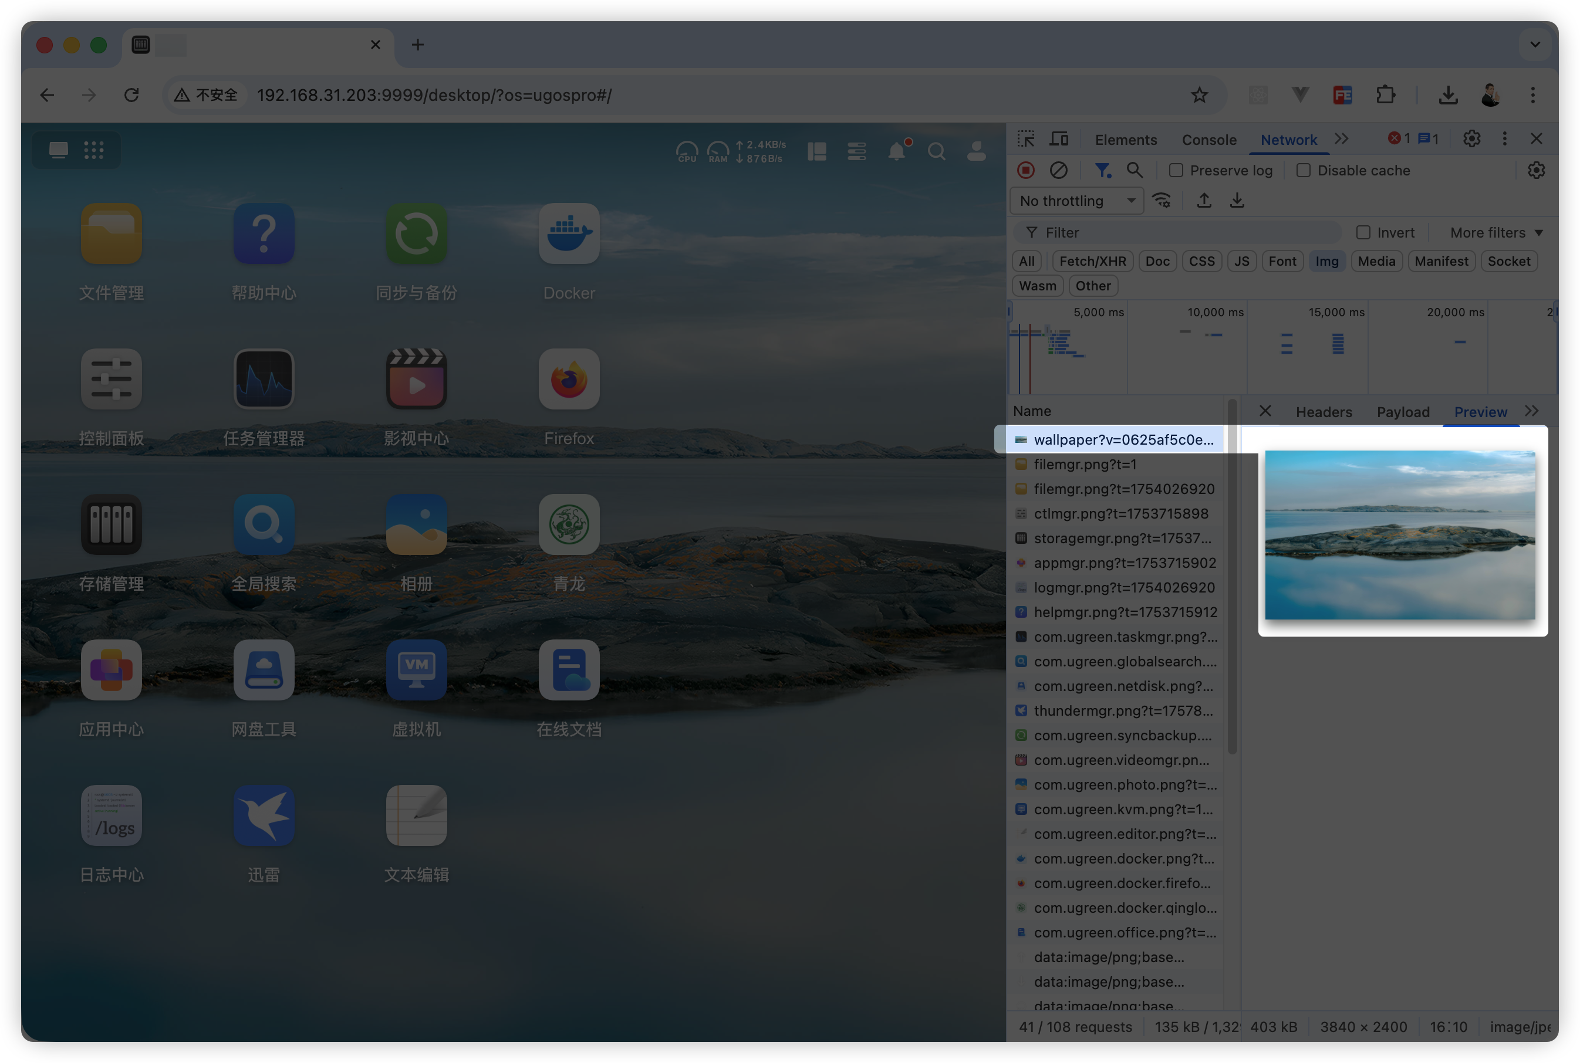Switch to the Console tab
Image resolution: width=1580 pixels, height=1063 pixels.
coord(1208,140)
